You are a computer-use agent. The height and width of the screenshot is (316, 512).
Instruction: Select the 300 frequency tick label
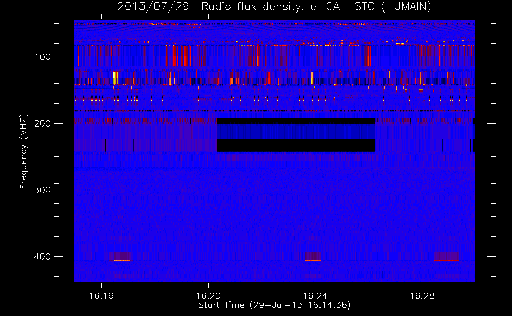[x=43, y=190]
